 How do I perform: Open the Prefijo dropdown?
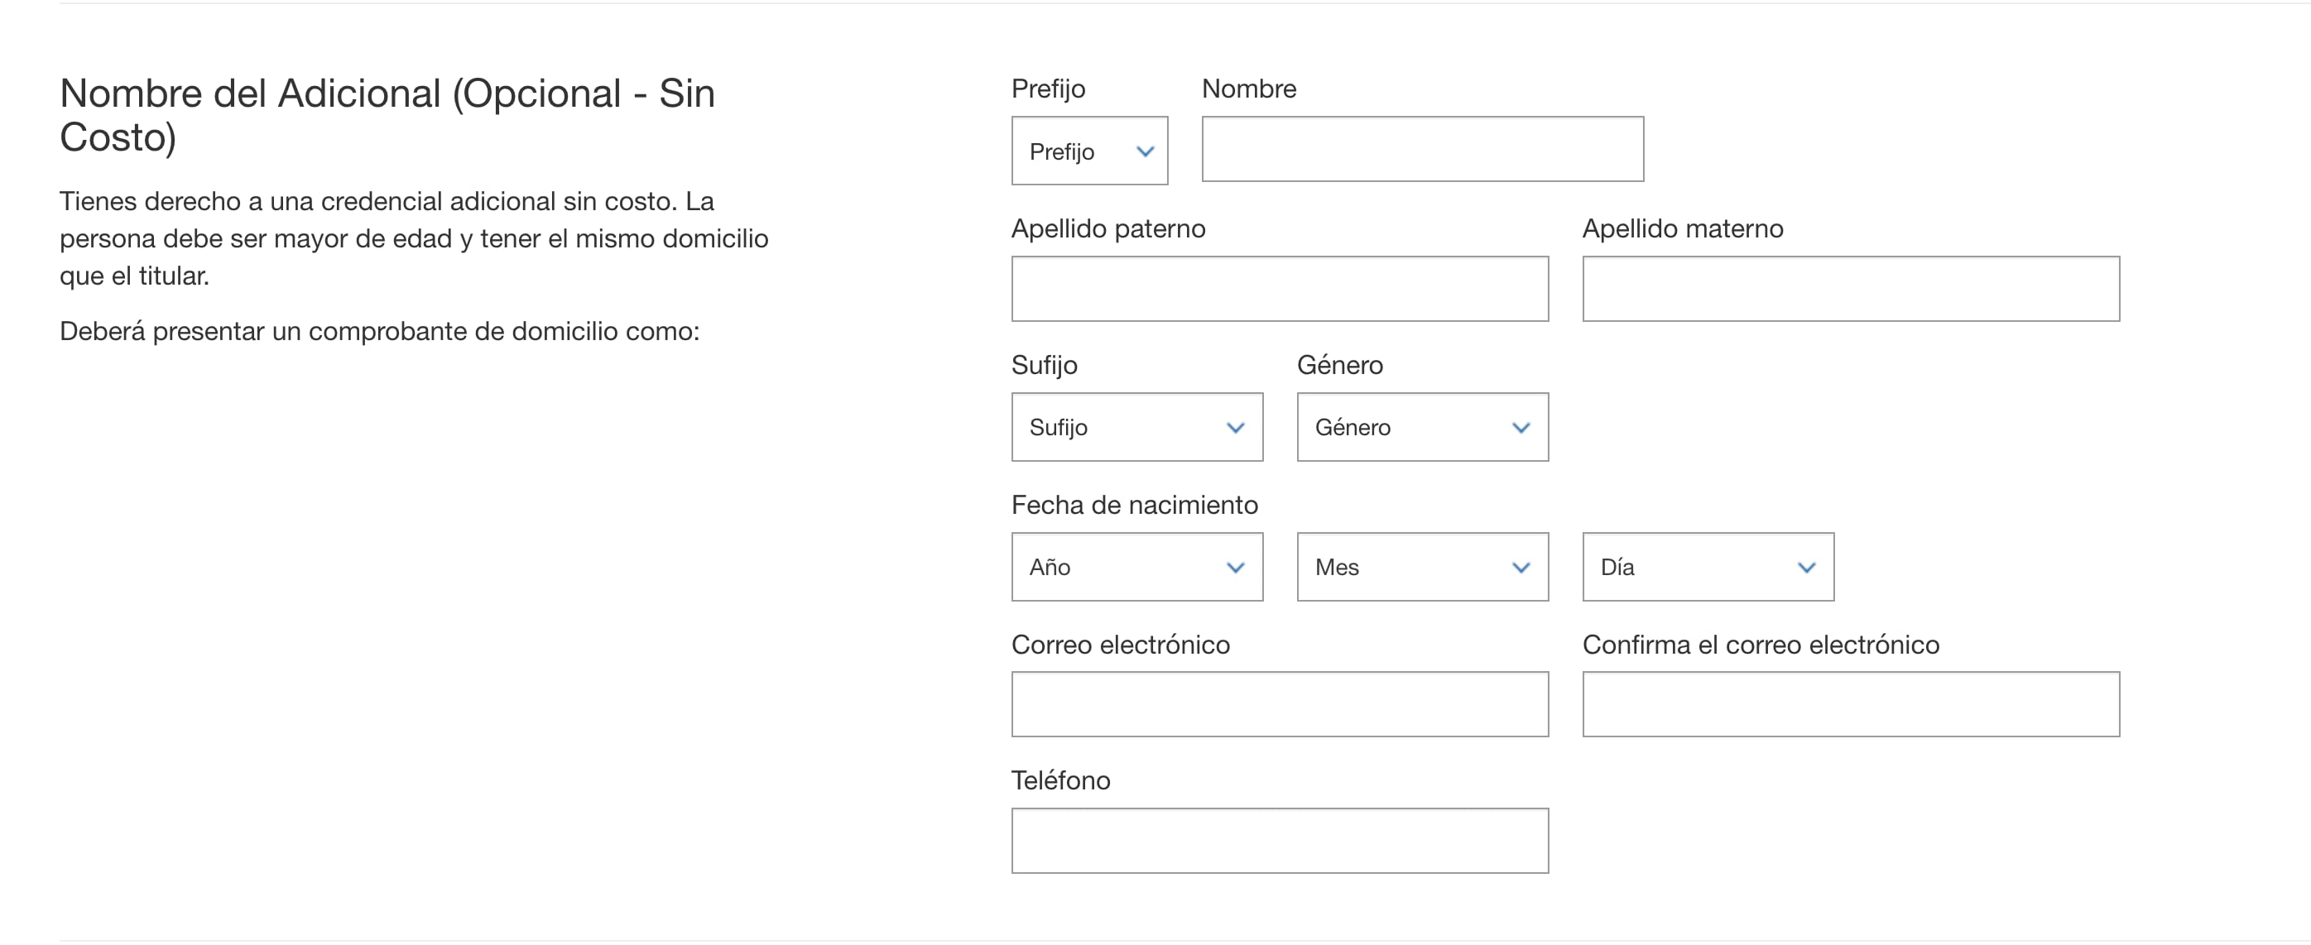(1088, 151)
